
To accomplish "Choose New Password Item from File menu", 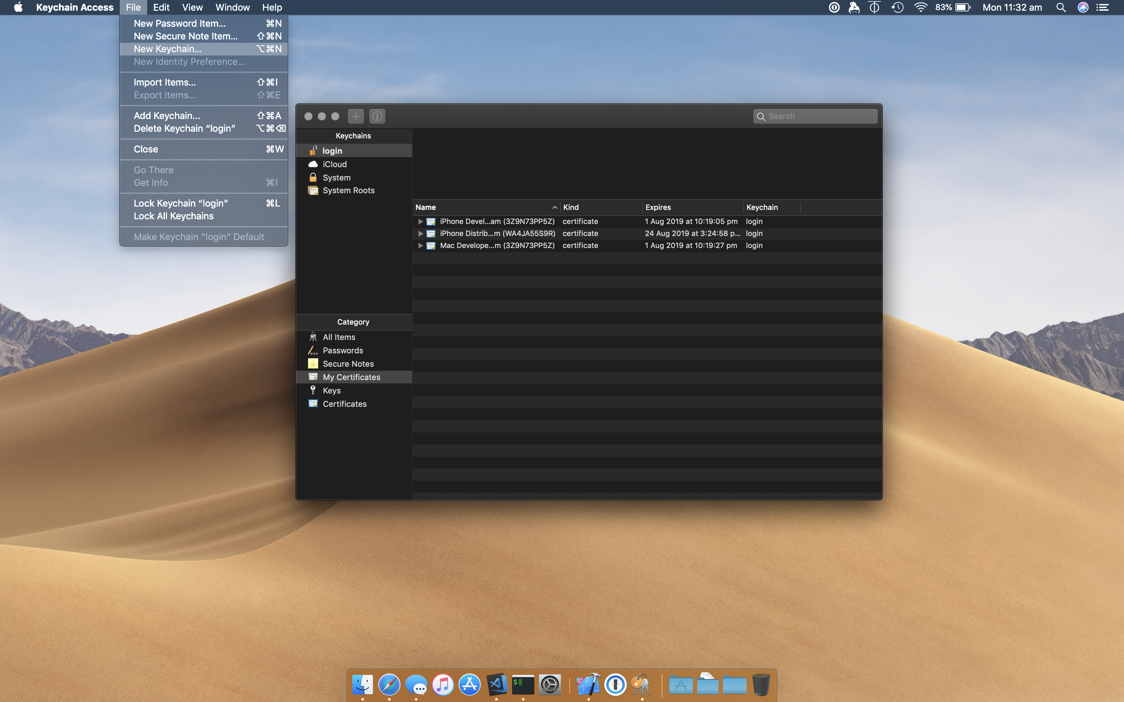I will point(203,23).
